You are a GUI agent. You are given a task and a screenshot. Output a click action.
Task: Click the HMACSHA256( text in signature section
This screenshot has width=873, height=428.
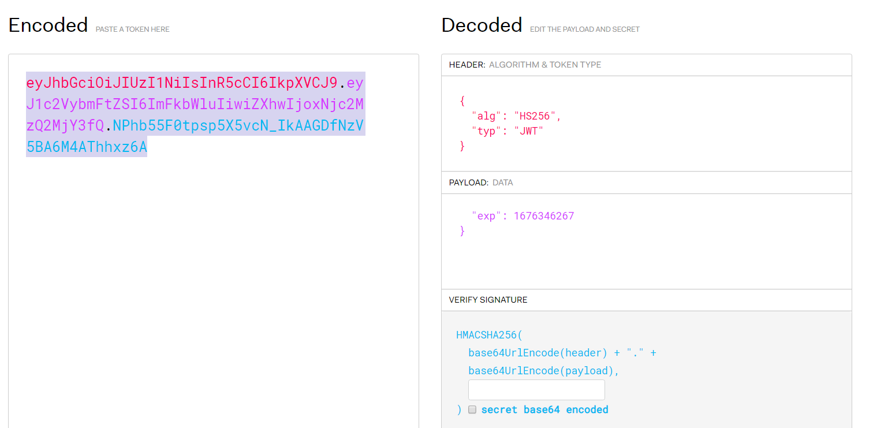coord(489,335)
